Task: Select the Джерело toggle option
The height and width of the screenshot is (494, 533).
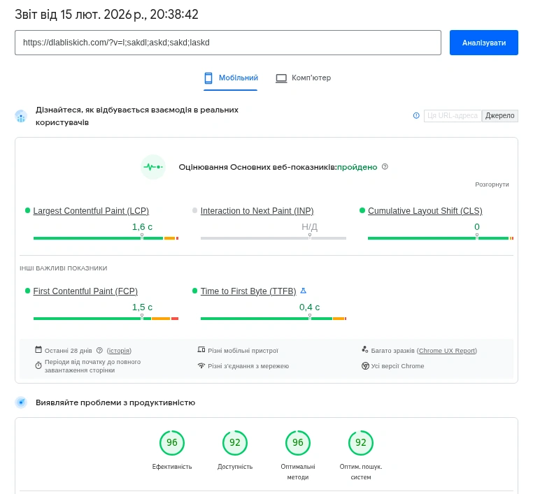Action: [x=499, y=116]
